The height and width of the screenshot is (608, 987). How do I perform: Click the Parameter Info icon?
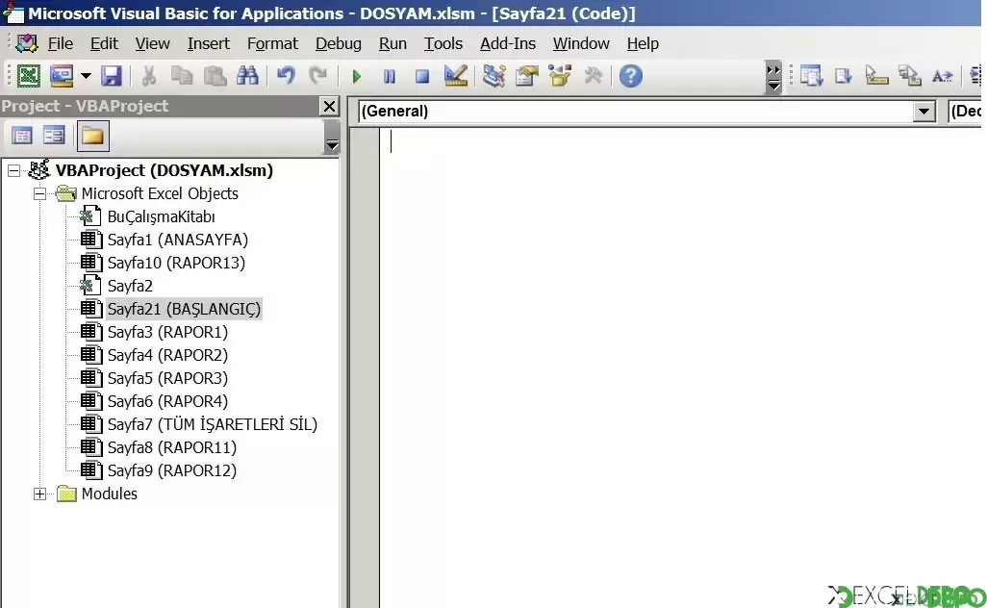[x=910, y=76]
